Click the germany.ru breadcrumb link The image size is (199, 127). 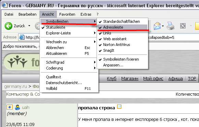point(15,86)
